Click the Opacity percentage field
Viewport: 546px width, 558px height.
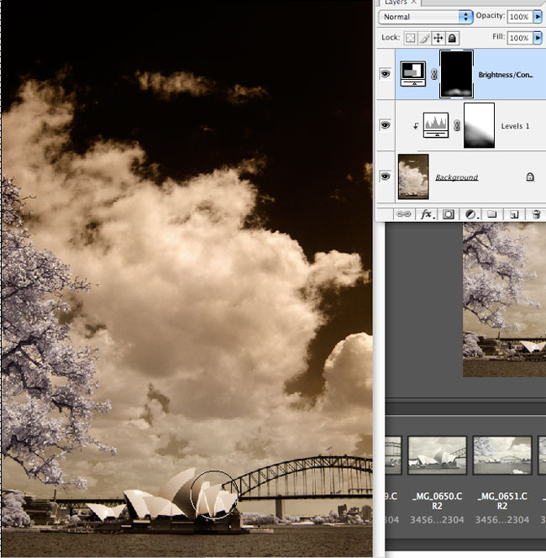518,17
